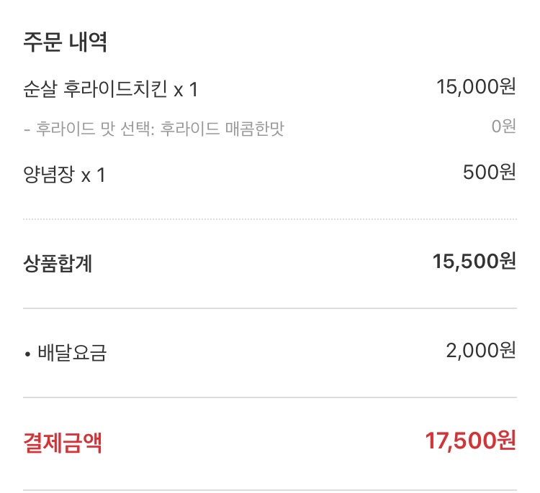Select the 순살 후라이드치킨 item name
The height and width of the screenshot is (493, 540).
(x=95, y=90)
